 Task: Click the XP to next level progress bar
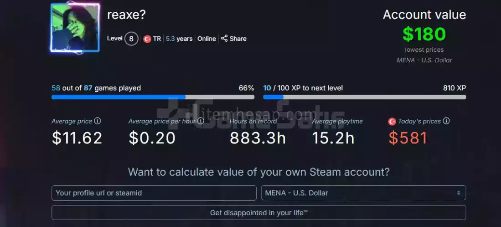click(x=364, y=97)
